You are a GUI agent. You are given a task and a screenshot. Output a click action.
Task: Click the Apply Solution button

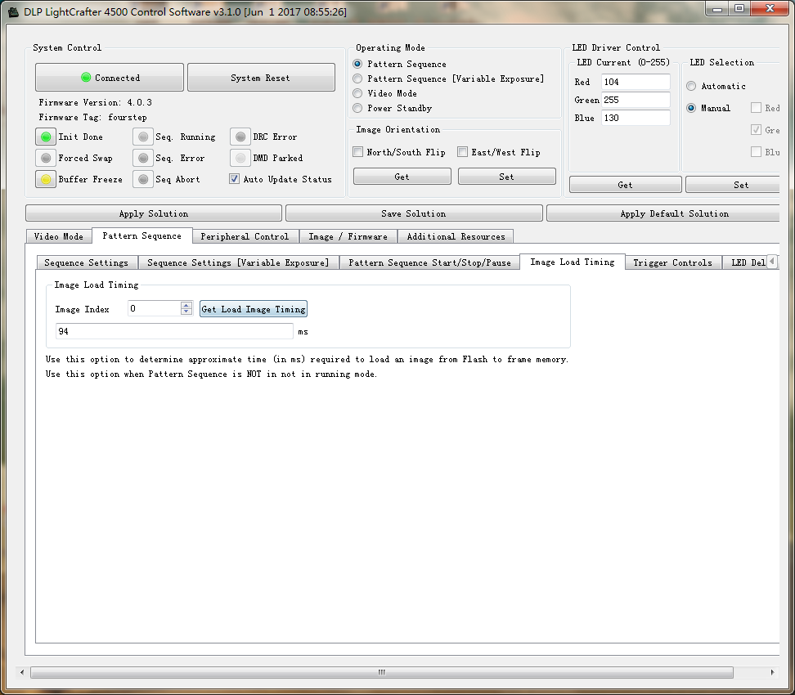click(154, 213)
